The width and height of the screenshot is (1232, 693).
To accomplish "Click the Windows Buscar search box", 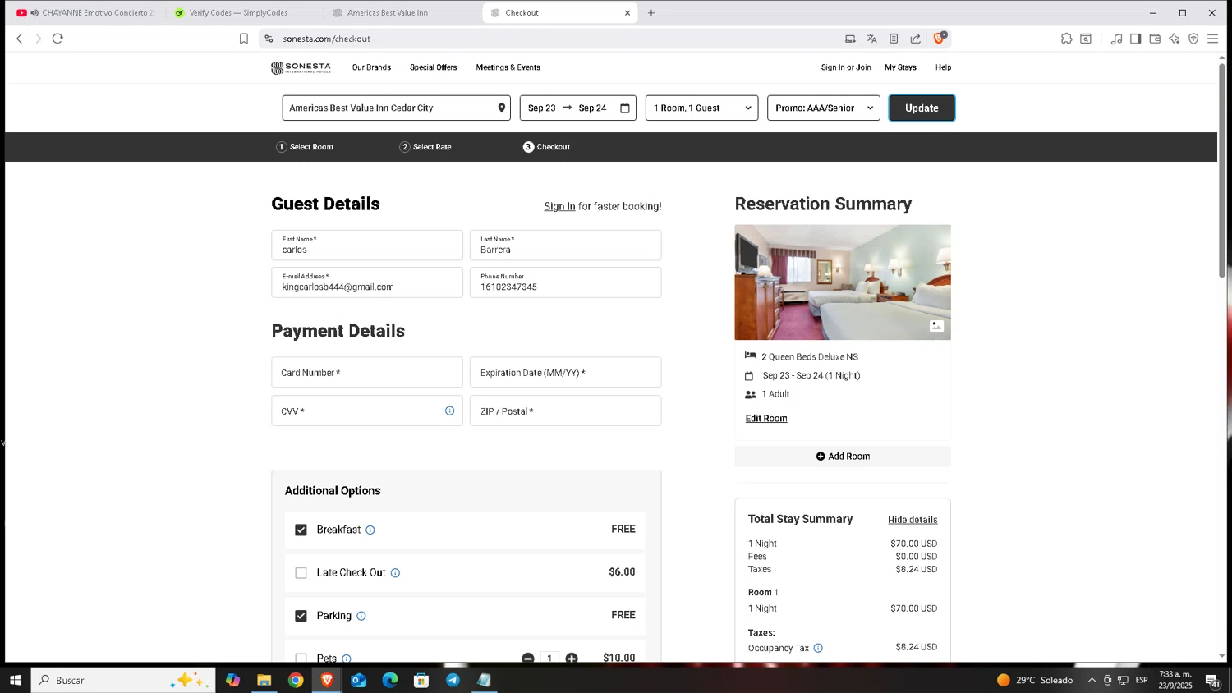I will pyautogui.click(x=123, y=680).
